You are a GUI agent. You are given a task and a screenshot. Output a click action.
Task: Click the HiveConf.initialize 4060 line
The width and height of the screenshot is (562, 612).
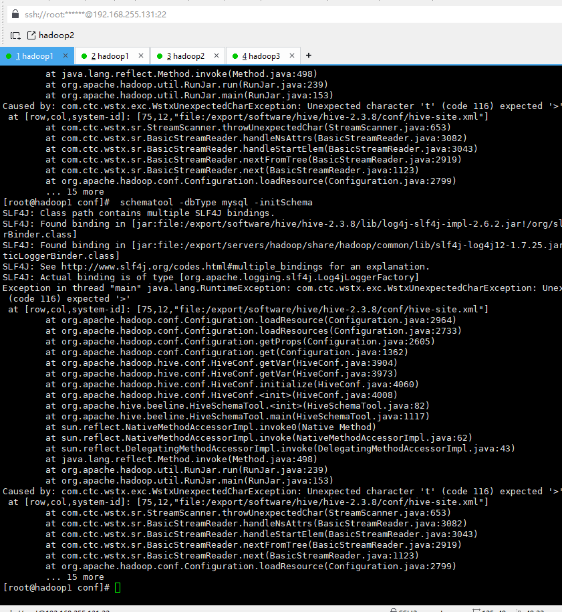coord(232,385)
